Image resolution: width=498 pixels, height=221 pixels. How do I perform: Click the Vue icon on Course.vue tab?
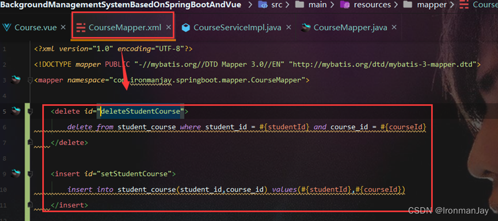coord(6,28)
